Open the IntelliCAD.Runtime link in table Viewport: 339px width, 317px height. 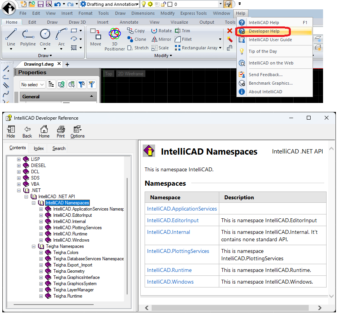(169, 270)
